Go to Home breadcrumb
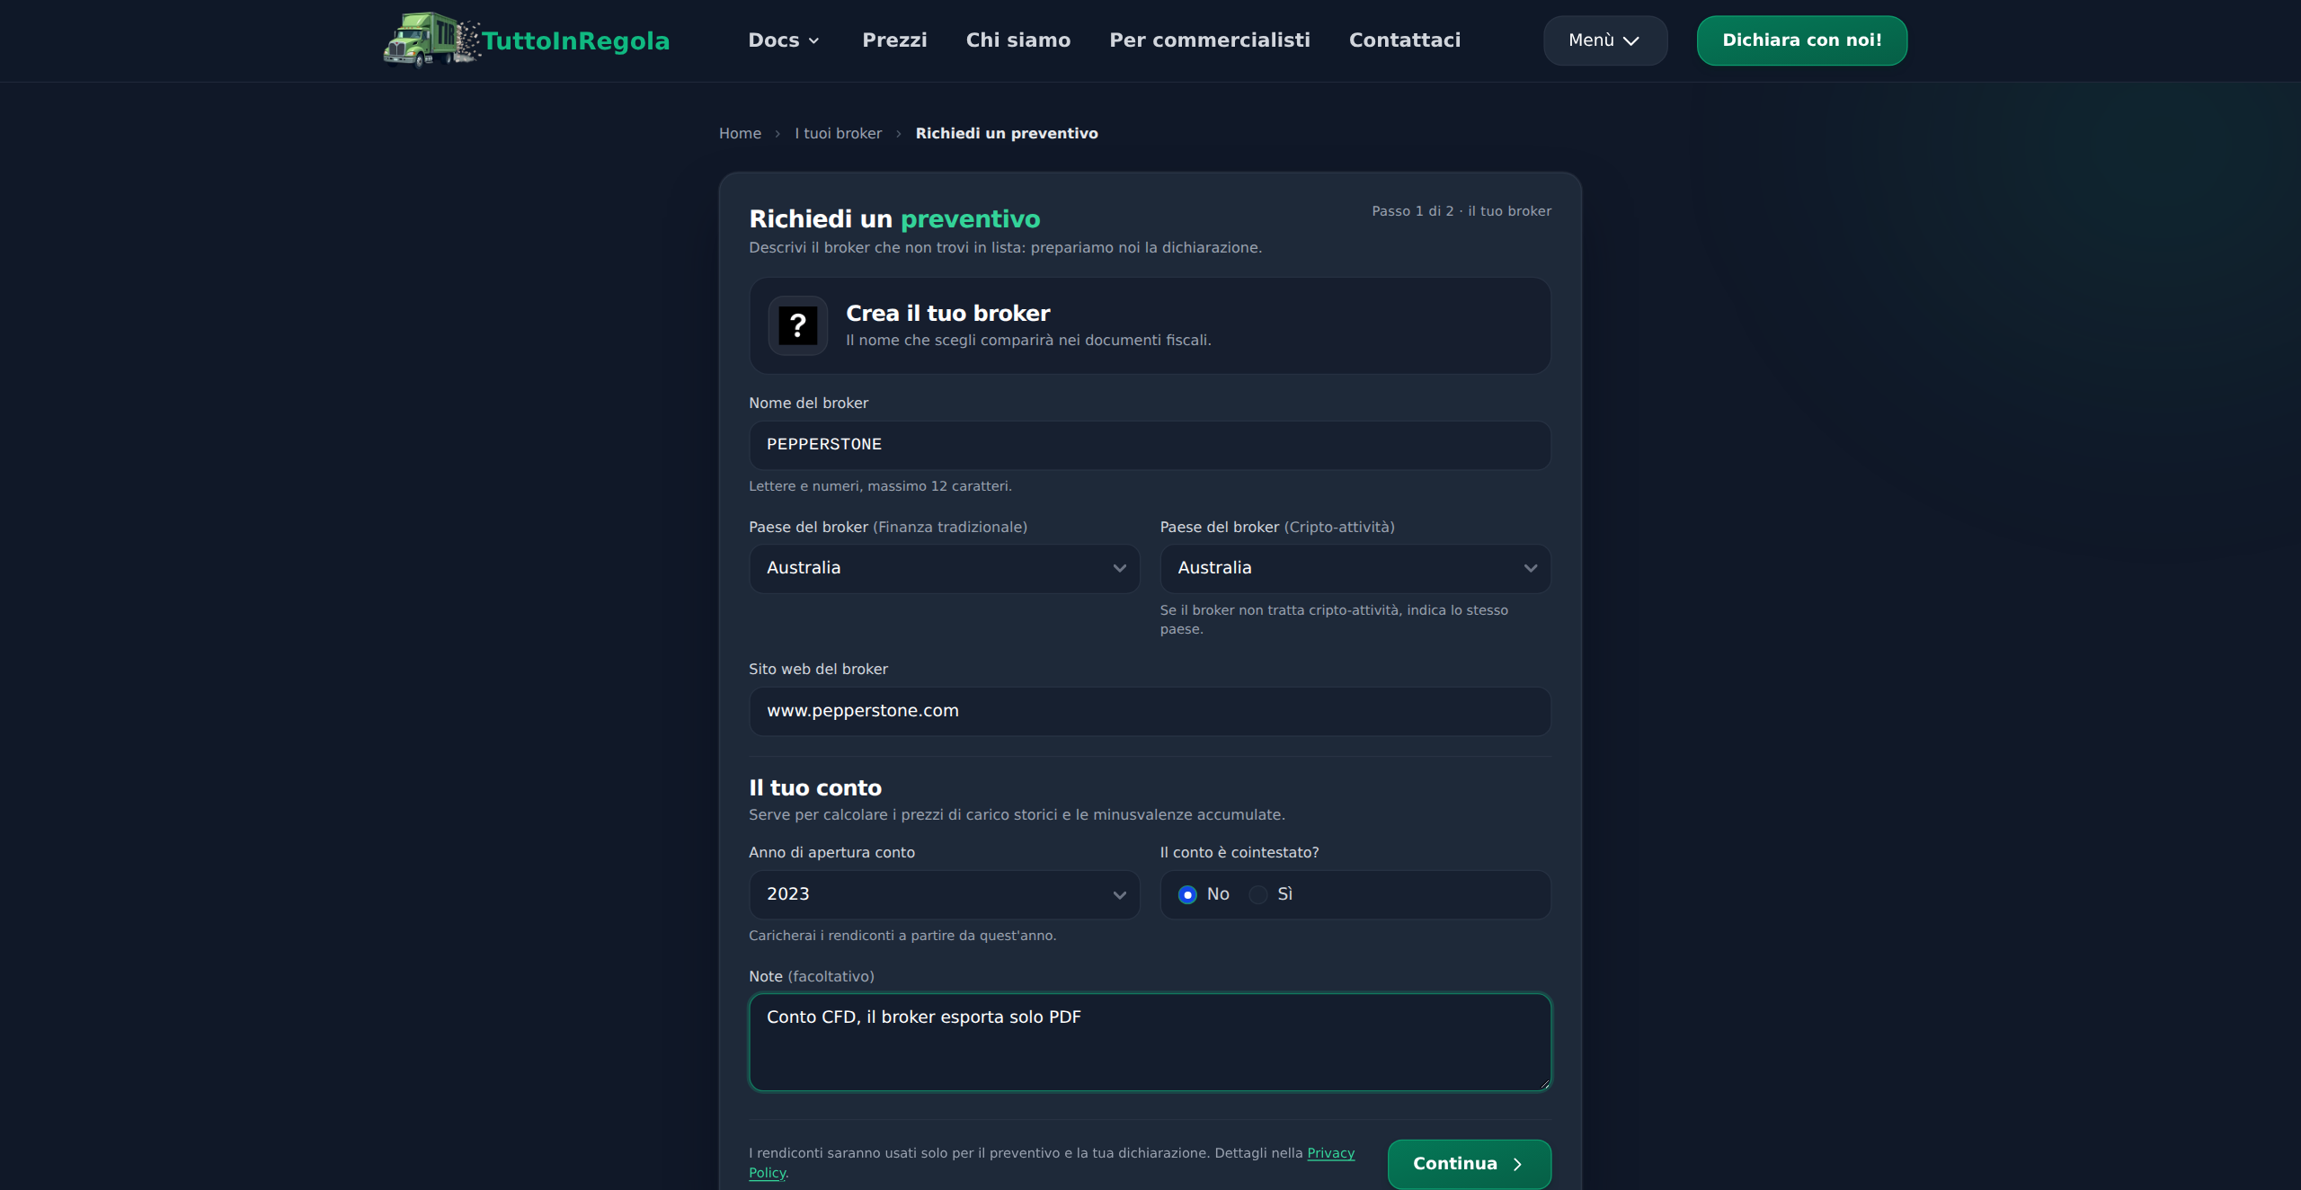Screen dimensions: 2301x1190 point(740,133)
